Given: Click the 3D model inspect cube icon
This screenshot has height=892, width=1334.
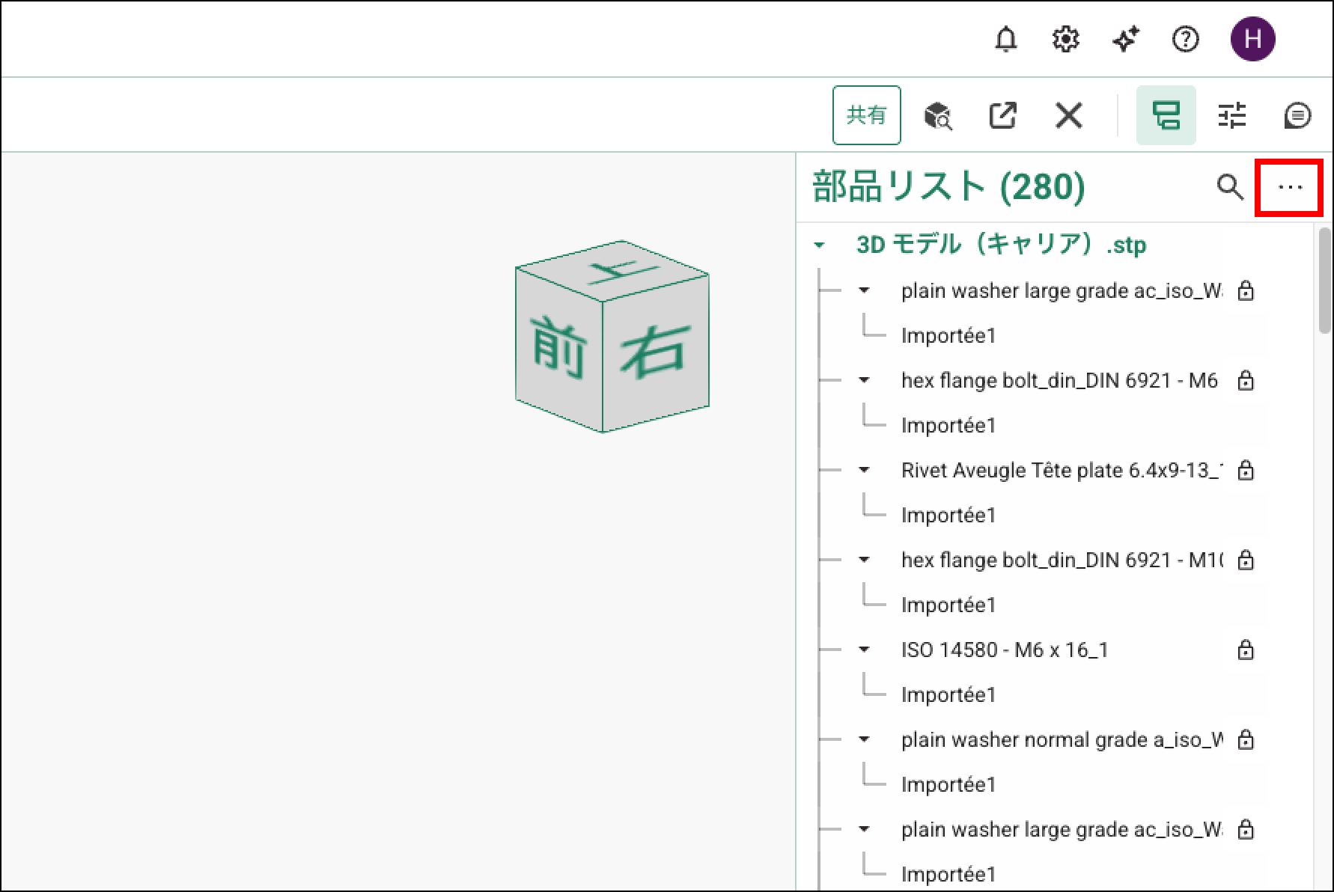Looking at the screenshot, I should coord(937,116).
